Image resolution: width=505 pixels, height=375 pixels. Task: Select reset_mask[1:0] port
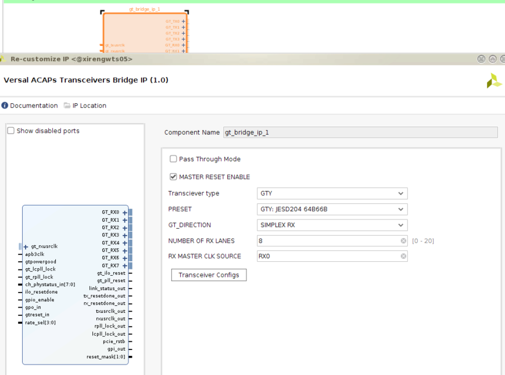pos(106,356)
